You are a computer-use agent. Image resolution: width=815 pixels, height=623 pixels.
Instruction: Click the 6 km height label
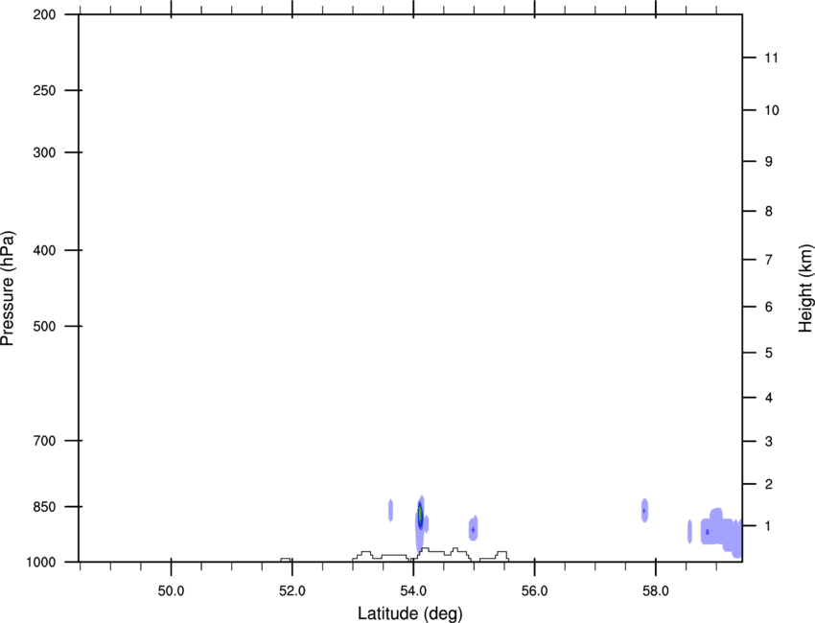click(x=769, y=307)
